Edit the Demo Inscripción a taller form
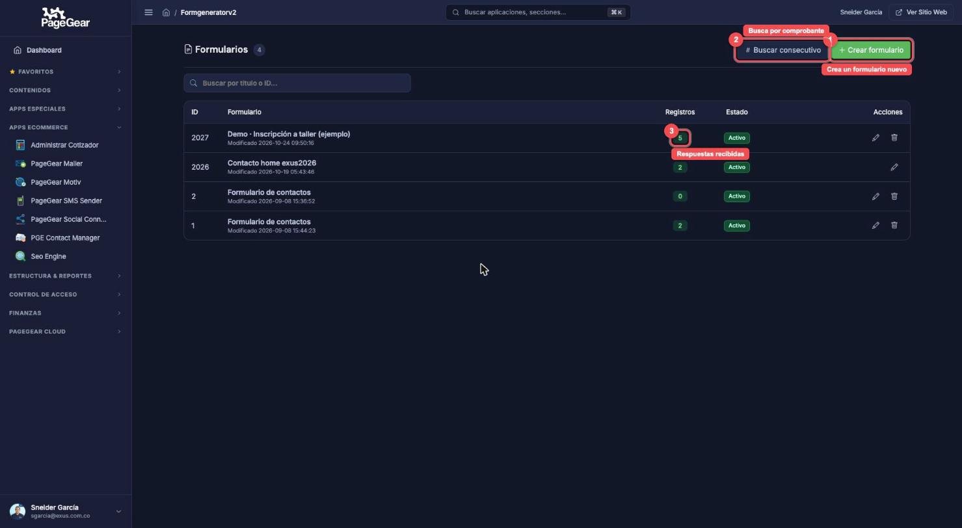 (875, 138)
